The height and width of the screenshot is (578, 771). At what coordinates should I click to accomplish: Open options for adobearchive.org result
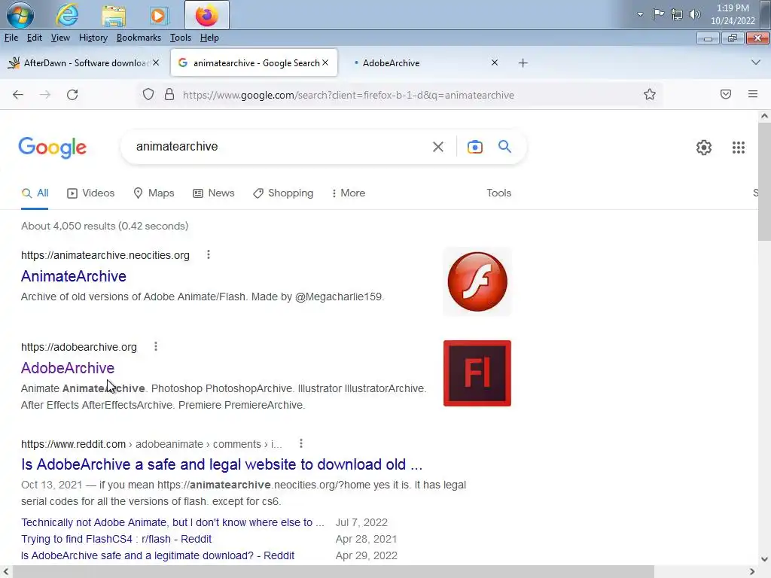click(x=156, y=346)
